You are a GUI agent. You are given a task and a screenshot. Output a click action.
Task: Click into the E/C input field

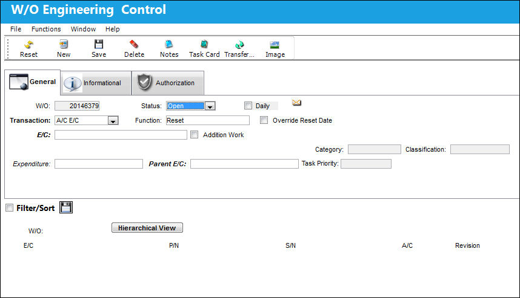pos(121,135)
